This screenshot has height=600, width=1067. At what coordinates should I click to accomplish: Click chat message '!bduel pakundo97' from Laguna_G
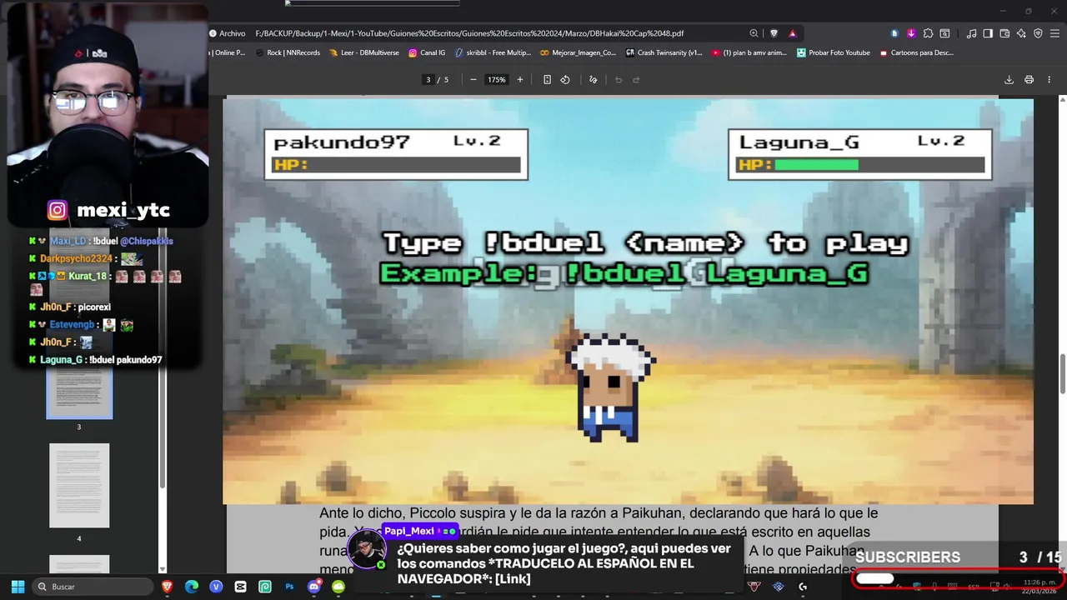[x=125, y=360]
